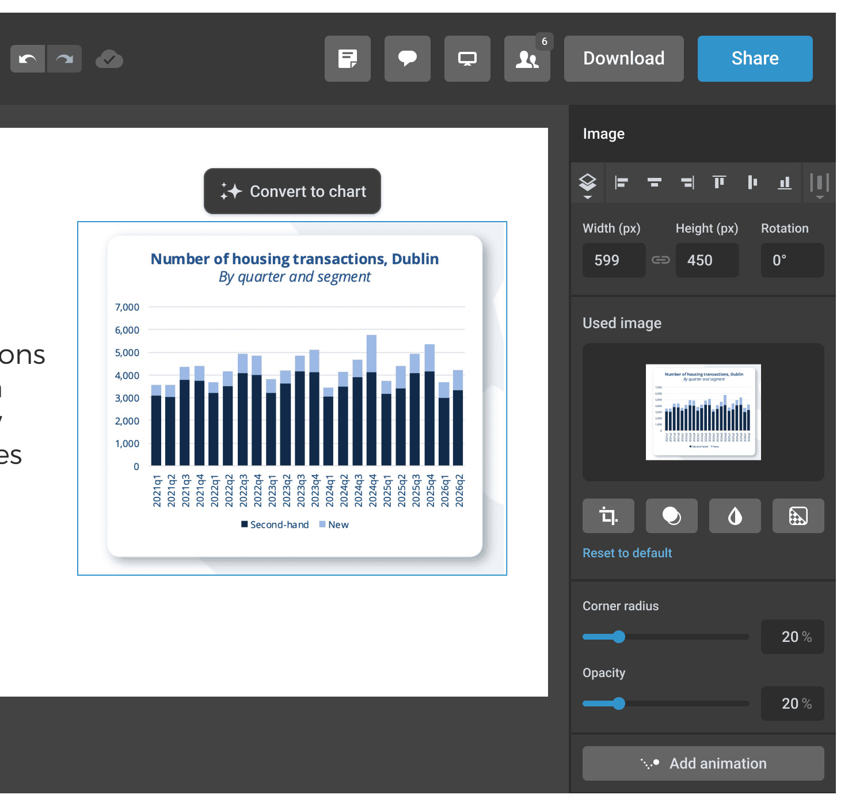Click the Share button
The image size is (852, 806).
[755, 59]
